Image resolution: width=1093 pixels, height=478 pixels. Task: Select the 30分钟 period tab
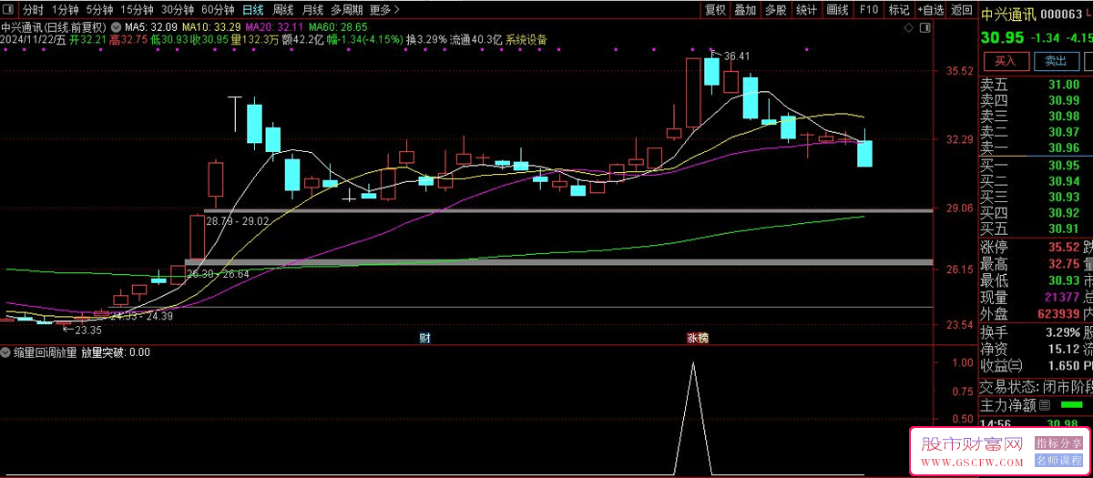pos(178,10)
